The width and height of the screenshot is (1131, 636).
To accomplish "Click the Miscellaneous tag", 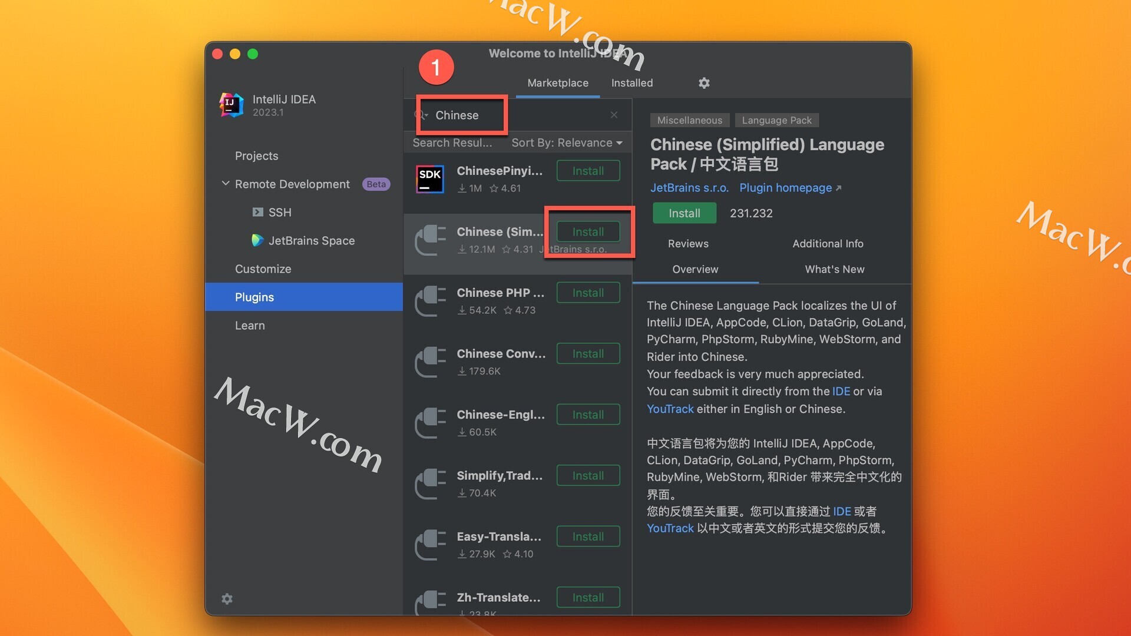I will (690, 120).
